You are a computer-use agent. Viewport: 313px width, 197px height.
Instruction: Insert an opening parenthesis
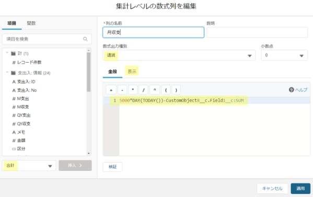[166, 90]
